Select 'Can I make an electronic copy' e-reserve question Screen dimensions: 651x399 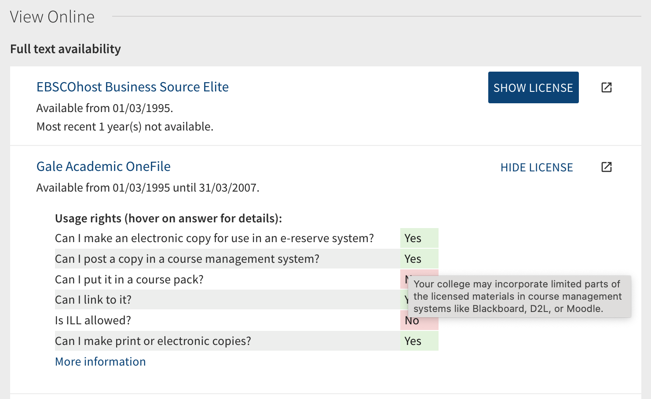214,238
